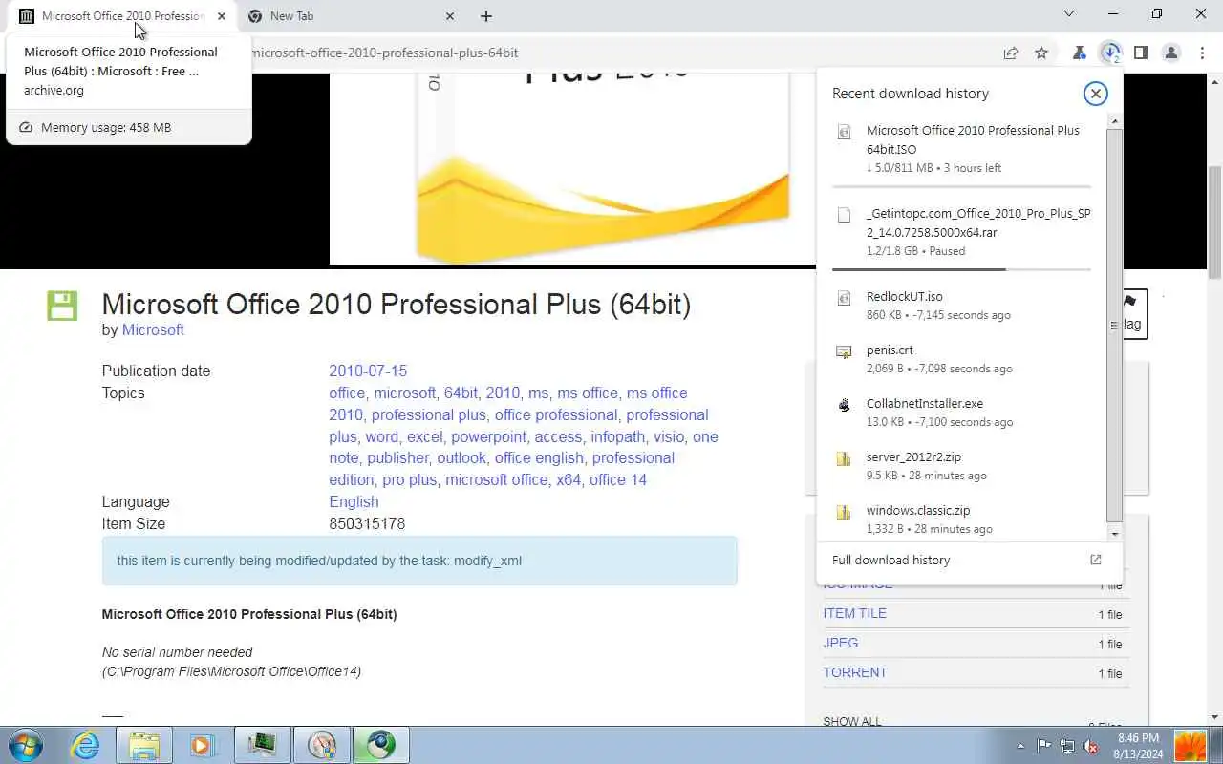Click the page scrollbar down arrow
This screenshot has width=1223, height=764.
tap(1214, 716)
